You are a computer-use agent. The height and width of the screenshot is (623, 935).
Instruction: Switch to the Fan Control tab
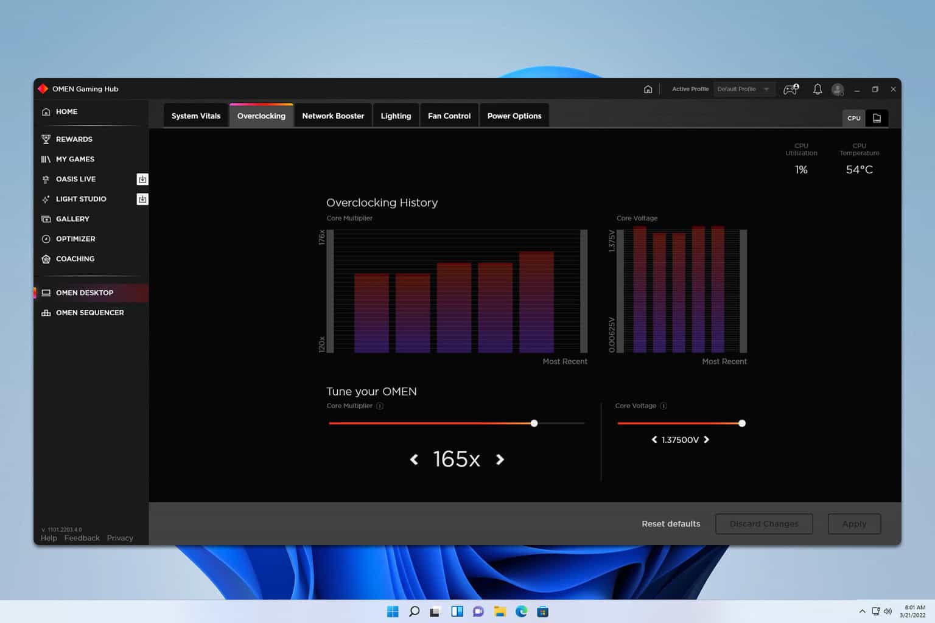point(449,116)
